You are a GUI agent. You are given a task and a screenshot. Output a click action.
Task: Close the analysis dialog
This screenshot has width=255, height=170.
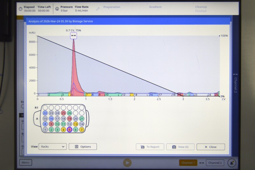click(210, 147)
